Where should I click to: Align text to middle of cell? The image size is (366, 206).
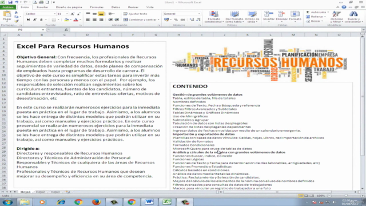[94, 14]
